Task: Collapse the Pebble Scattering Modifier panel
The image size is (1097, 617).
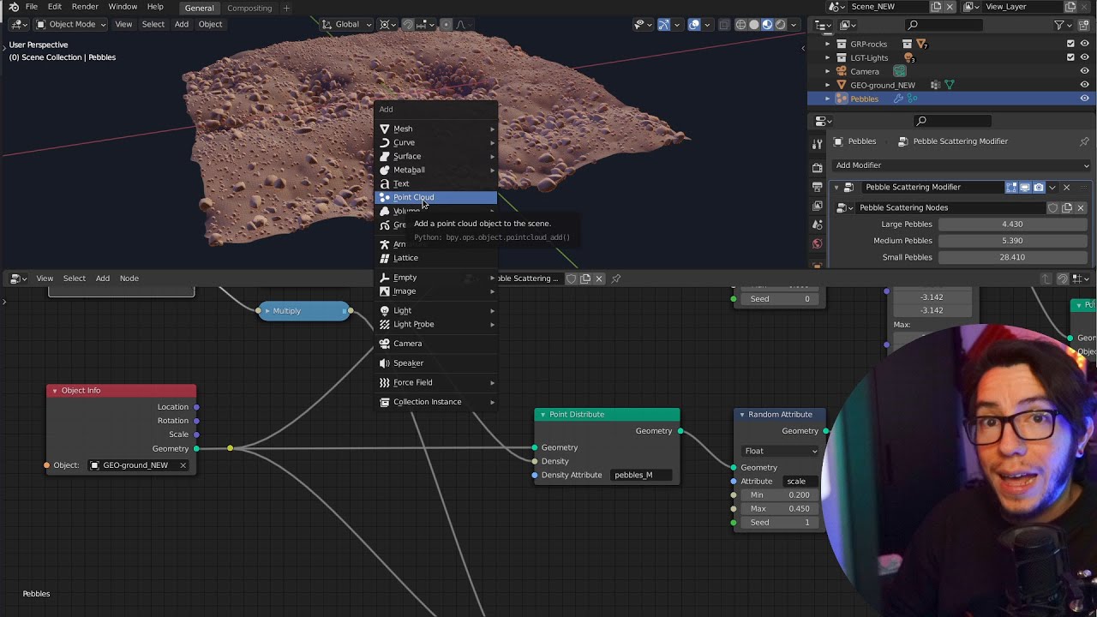Action: click(836, 187)
